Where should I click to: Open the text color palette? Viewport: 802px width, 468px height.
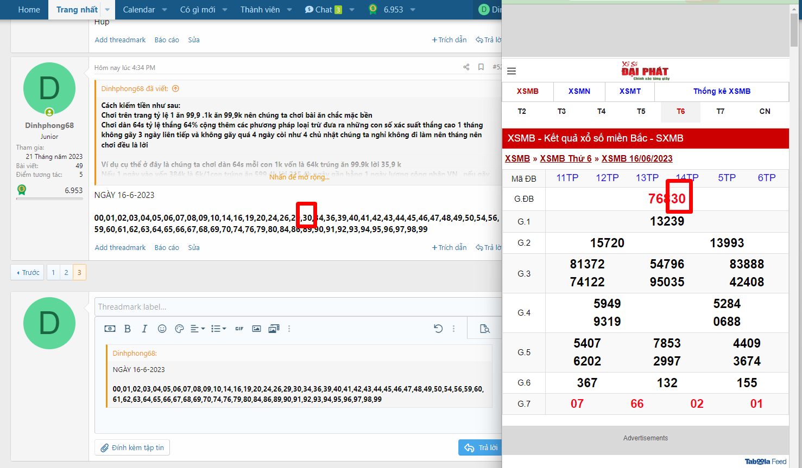click(x=179, y=329)
